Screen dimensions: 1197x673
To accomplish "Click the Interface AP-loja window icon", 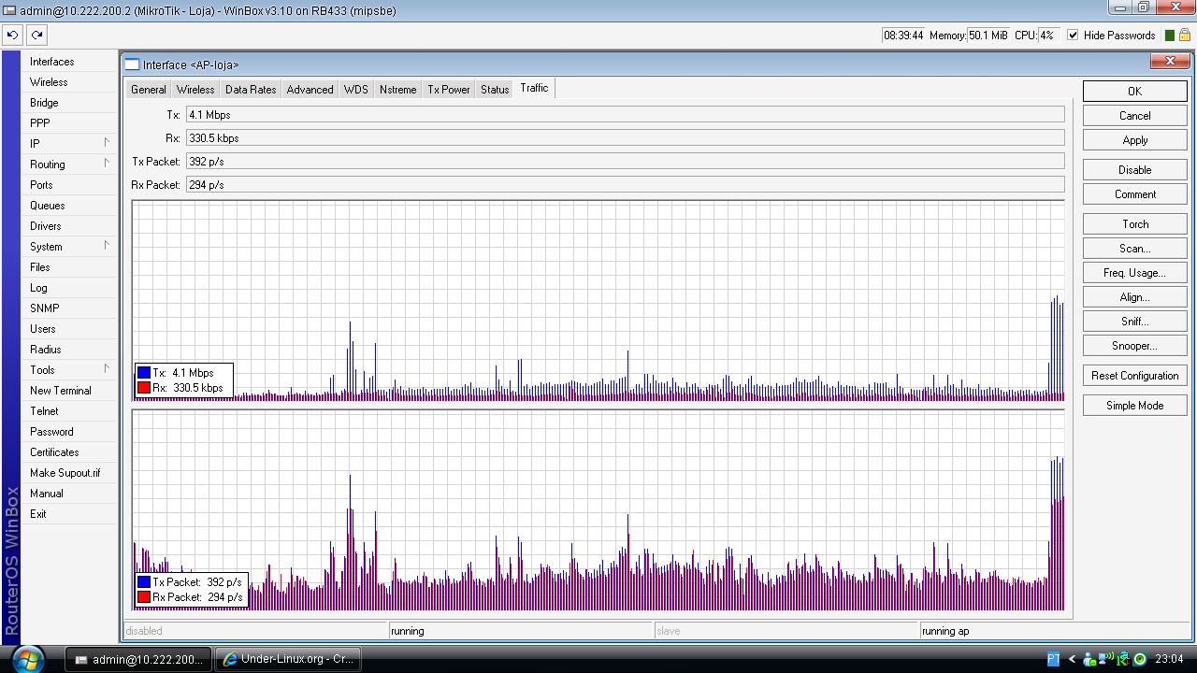I will click(x=132, y=64).
